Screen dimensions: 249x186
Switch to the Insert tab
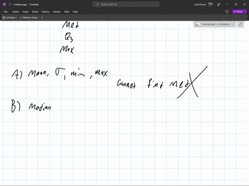coord(25,12)
